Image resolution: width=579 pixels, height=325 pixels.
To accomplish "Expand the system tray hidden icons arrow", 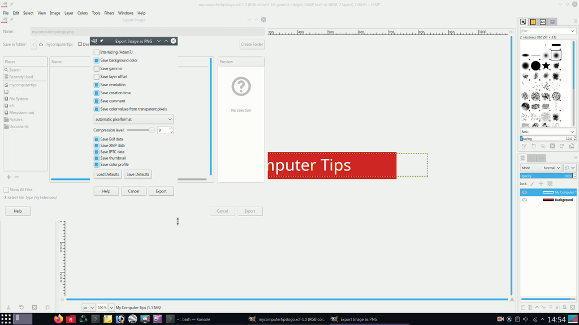I will [x=542, y=319].
